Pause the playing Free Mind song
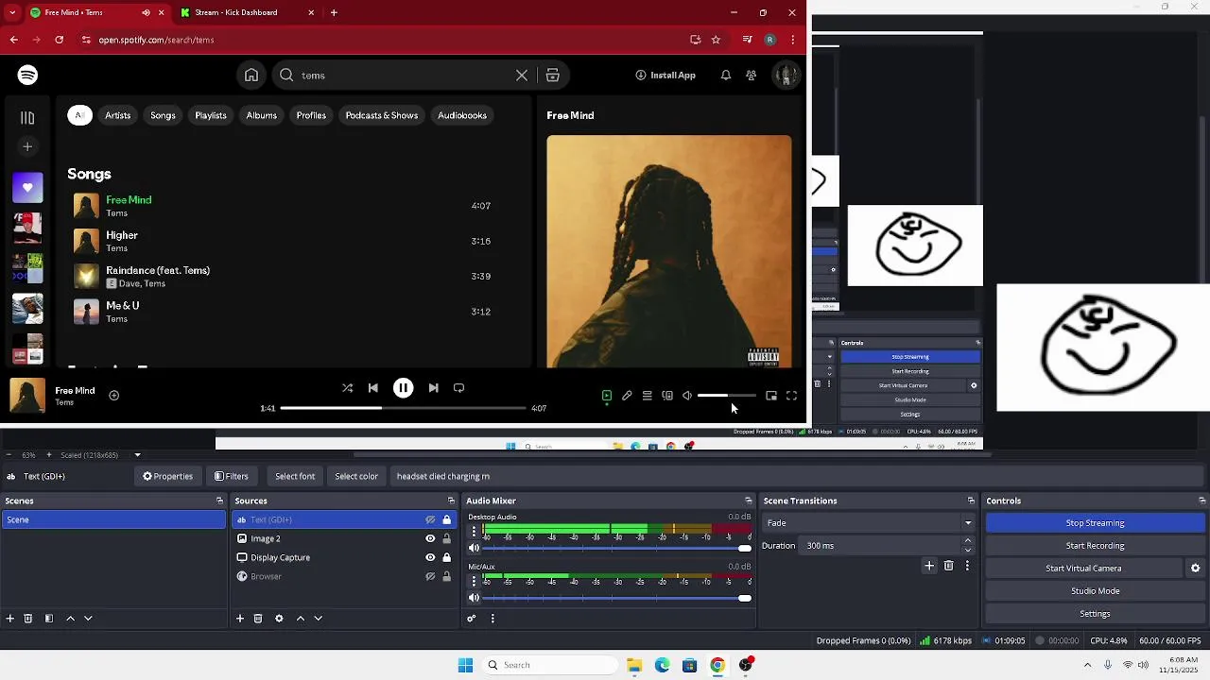 (x=403, y=388)
